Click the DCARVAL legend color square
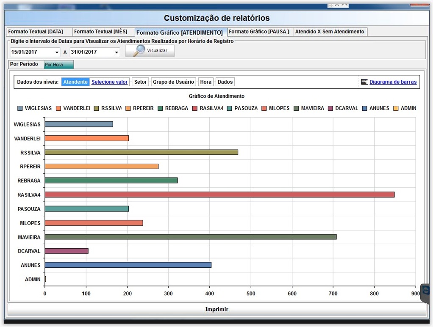This screenshot has height=327, width=433. tap(330, 108)
